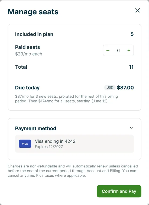This screenshot has width=149, height=205.
Task: Decrease paid seats with minus icon
Action: pos(108,51)
